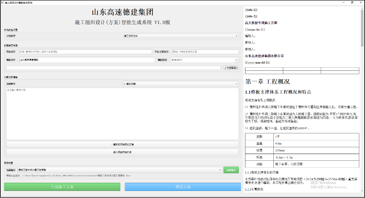Image resolution: width=365 pixels, height=198 pixels.
Task: Click the green 生成施工方案 button
Action: click(62, 187)
